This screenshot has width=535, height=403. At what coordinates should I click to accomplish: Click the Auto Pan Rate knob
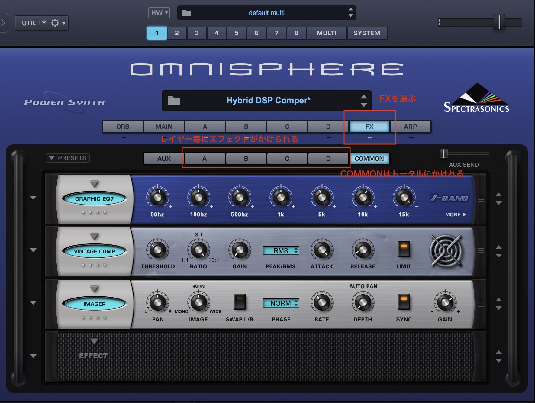point(322,302)
